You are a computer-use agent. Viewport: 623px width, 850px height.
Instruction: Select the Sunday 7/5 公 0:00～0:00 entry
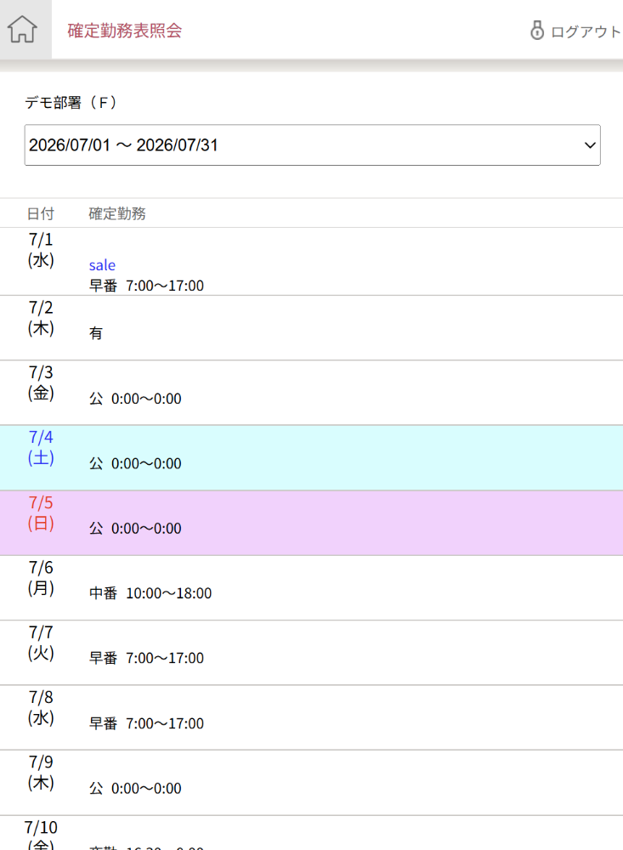point(135,528)
